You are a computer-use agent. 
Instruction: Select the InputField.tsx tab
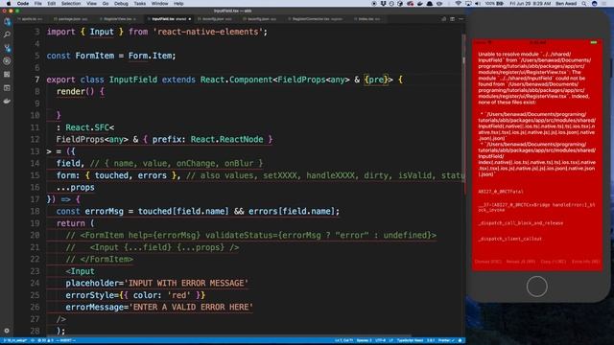point(169,19)
